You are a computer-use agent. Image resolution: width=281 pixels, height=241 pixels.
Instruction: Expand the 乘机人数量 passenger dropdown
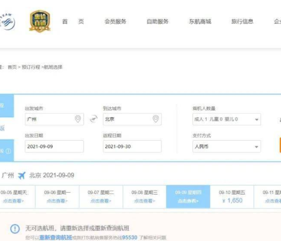click(226, 119)
